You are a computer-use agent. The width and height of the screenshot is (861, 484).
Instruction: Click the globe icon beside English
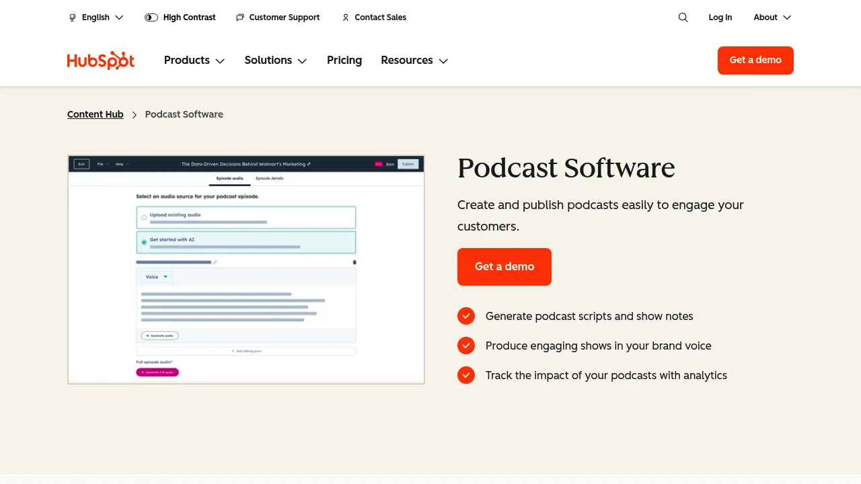(73, 17)
